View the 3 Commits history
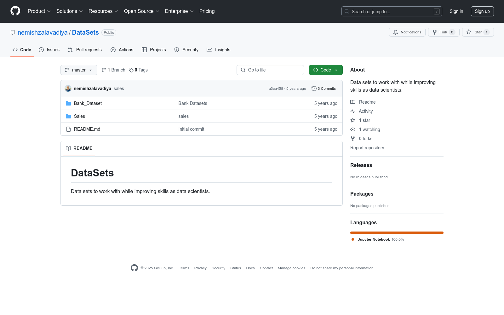 [x=324, y=89]
